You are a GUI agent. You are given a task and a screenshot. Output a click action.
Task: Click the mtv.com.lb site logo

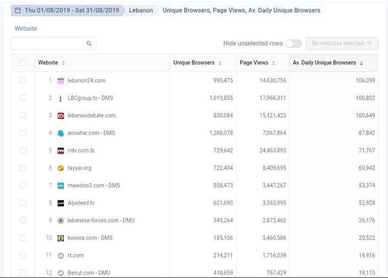[61, 150]
